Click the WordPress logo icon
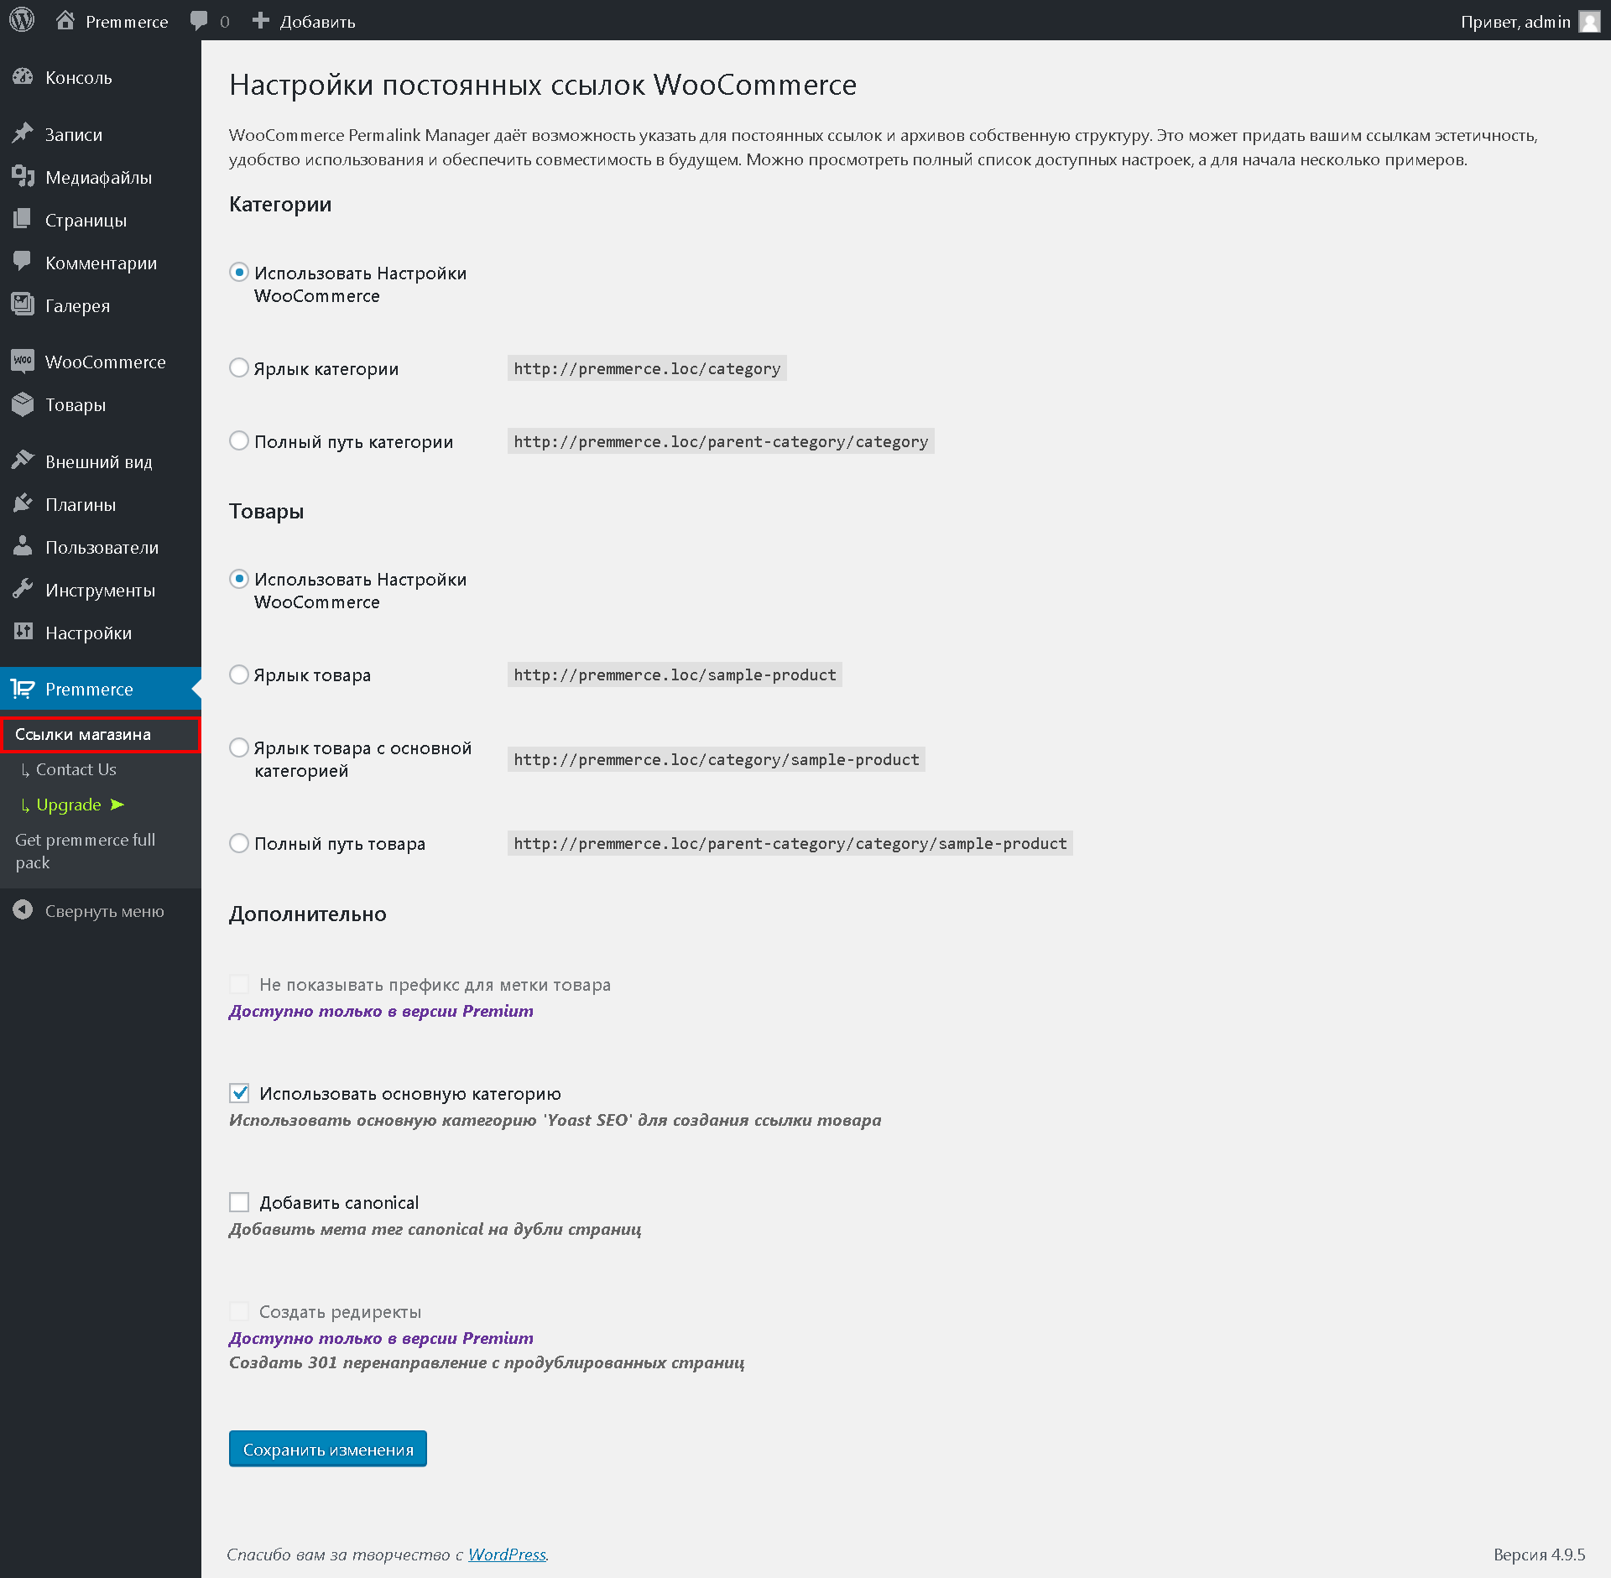 point(22,20)
